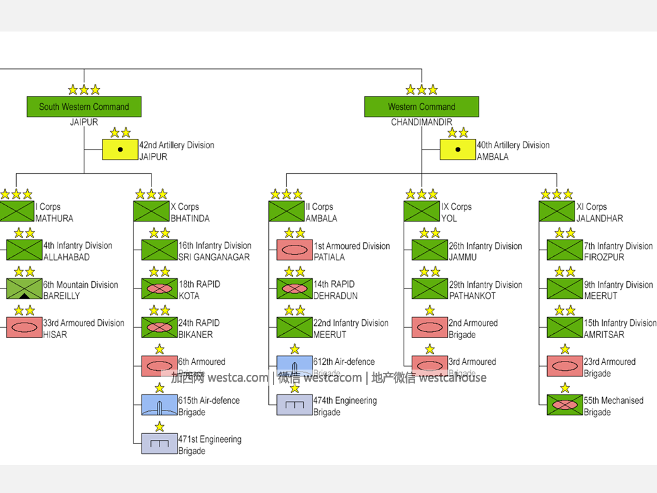Select the 471st Engineering Brigade symbol

point(160,443)
